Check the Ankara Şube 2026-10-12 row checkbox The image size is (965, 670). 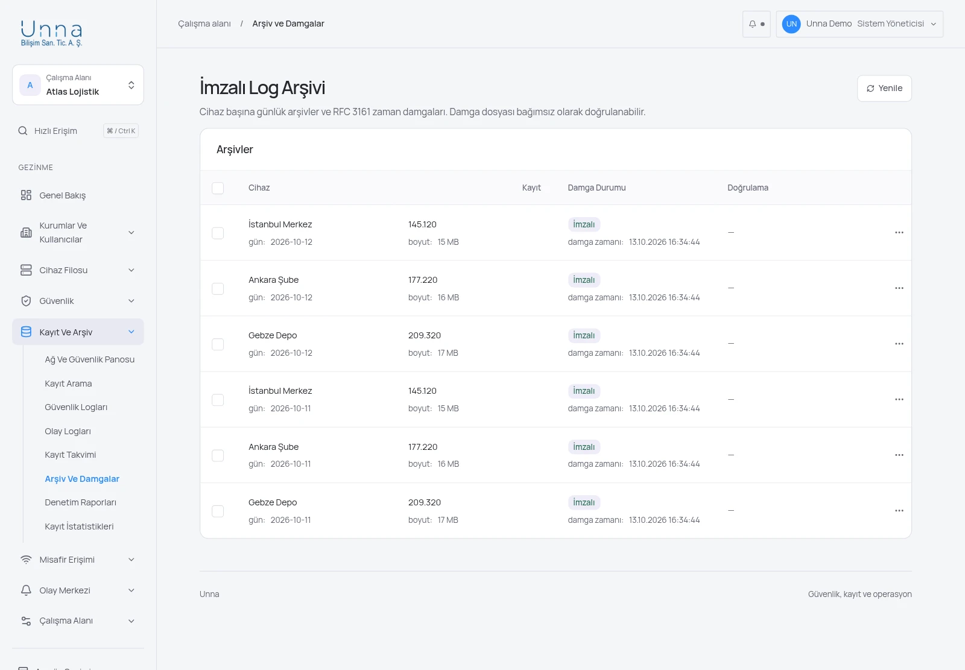tap(218, 289)
